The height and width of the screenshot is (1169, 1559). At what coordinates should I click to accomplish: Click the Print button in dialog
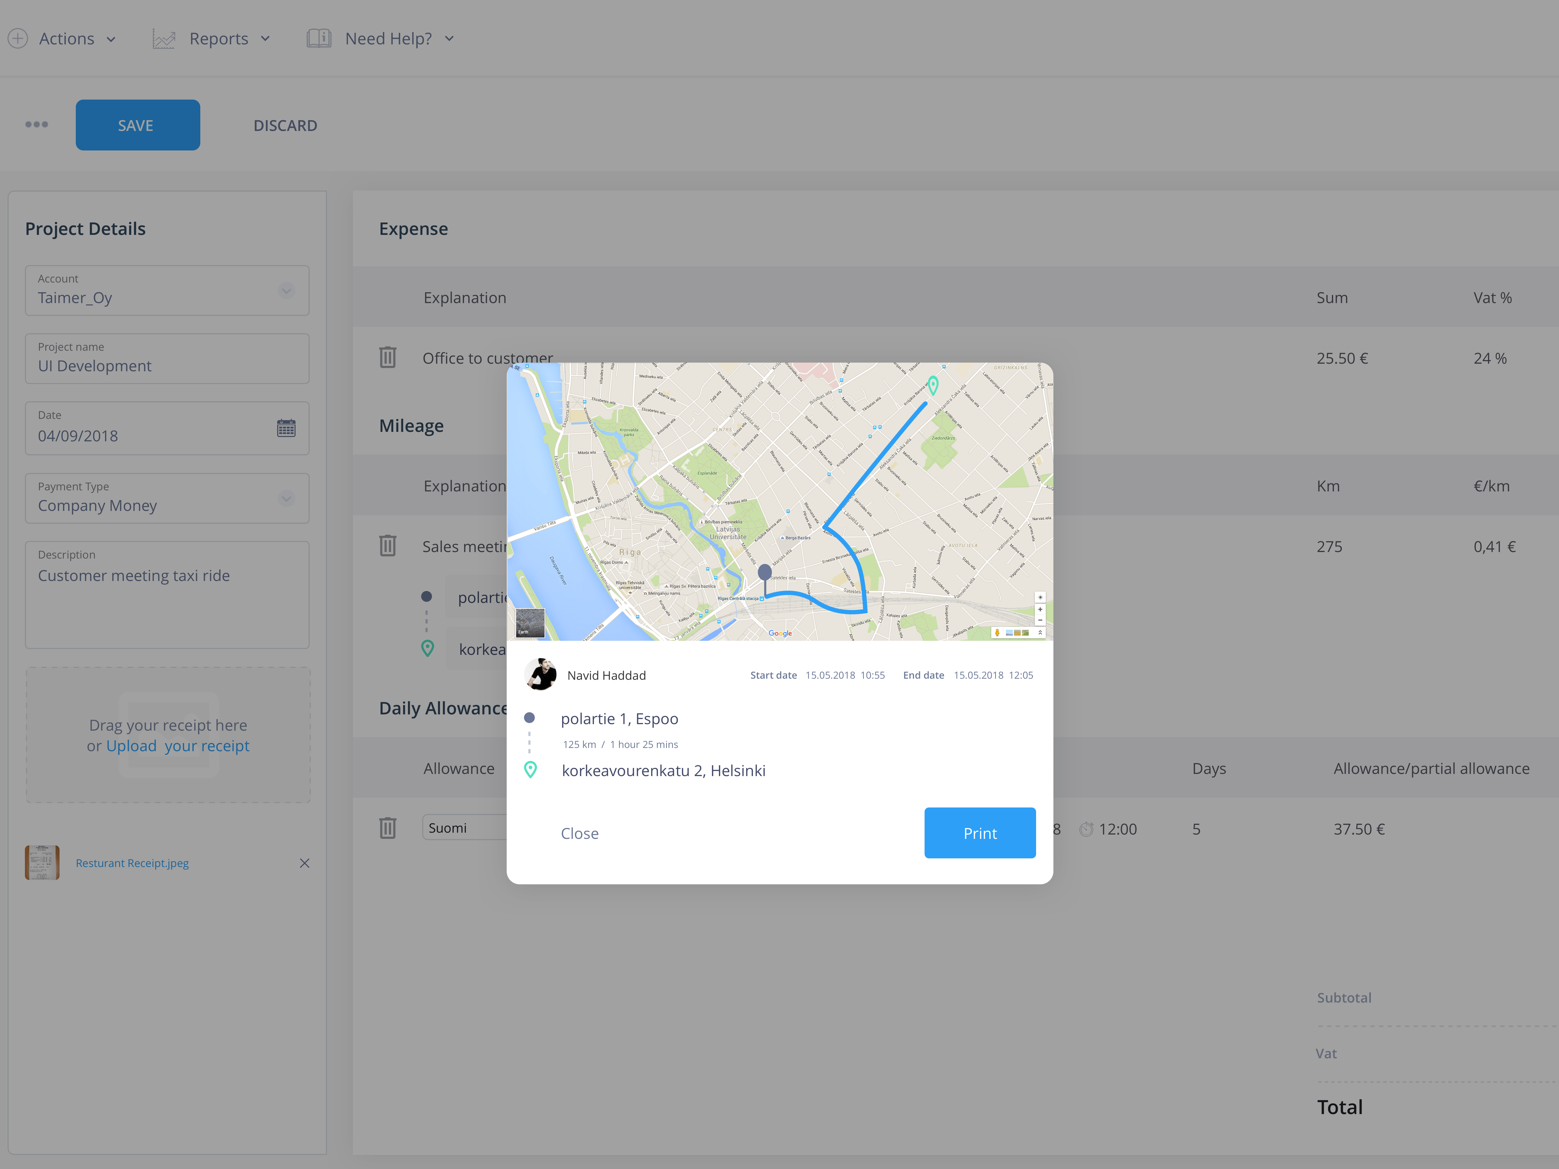[x=980, y=833]
